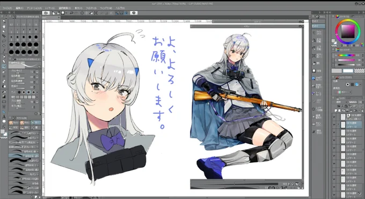Select the レイヤー 11 layer thumbnail
This screenshot has height=199, width=365.
[343, 164]
